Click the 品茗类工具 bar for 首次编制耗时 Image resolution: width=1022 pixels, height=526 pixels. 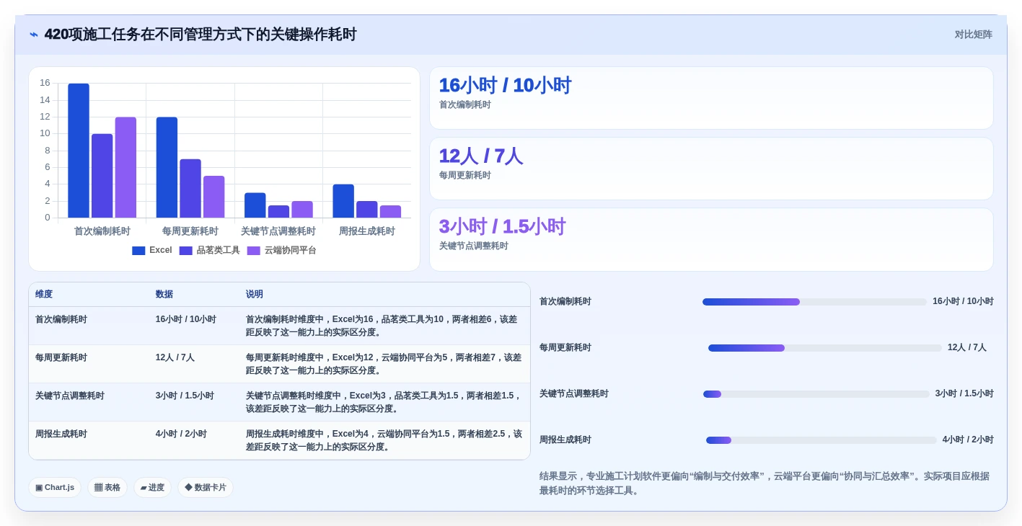tap(102, 176)
